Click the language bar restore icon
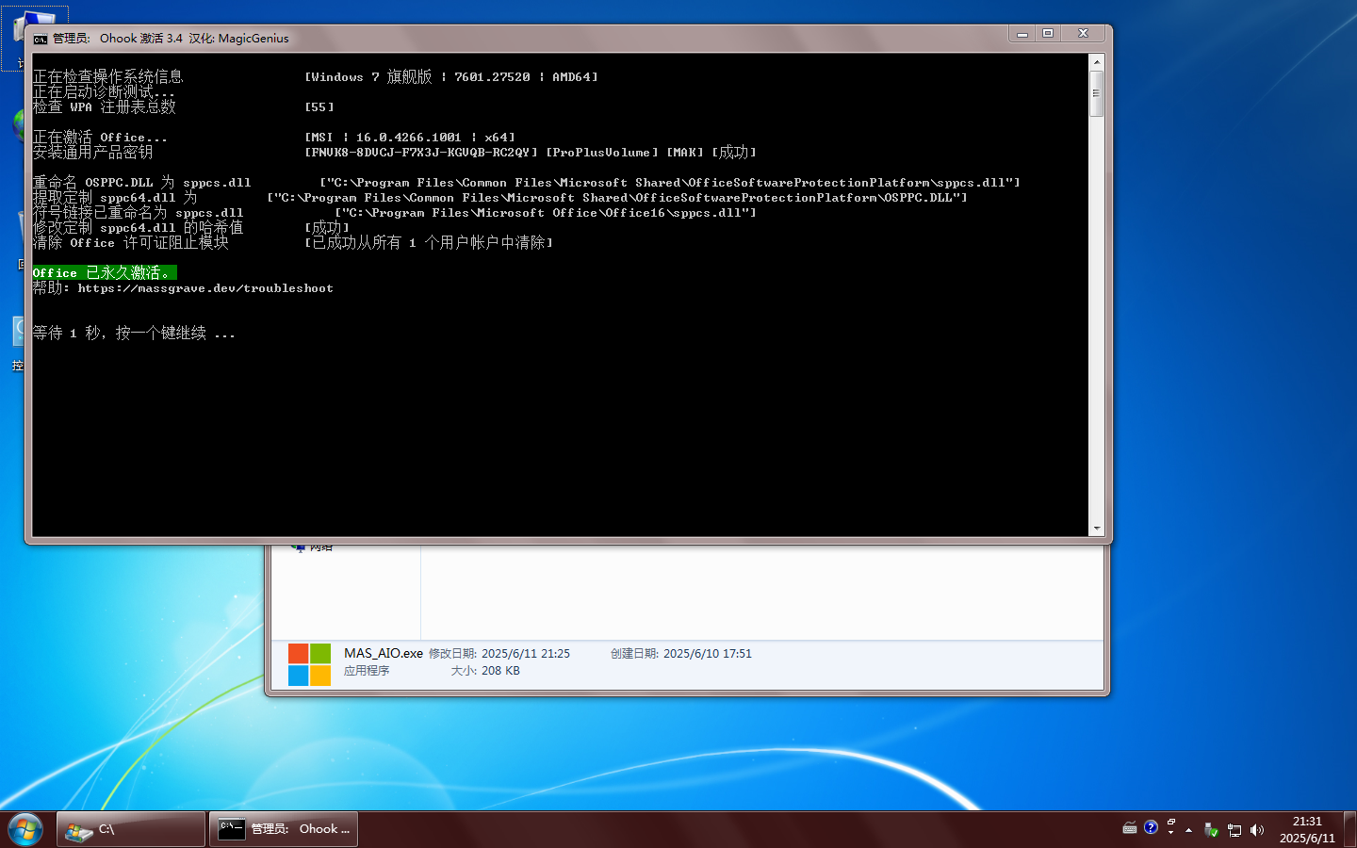The height and width of the screenshot is (848, 1357). [x=1171, y=823]
